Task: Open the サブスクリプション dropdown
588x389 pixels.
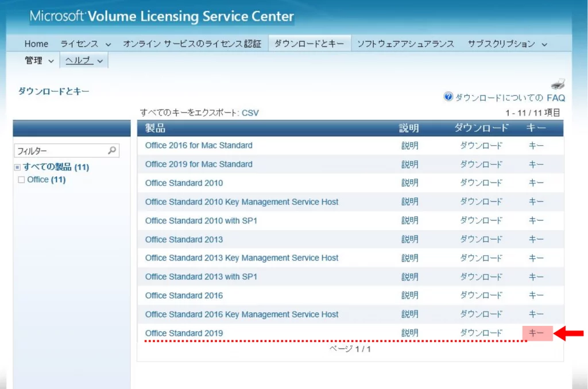Action: tap(507, 44)
